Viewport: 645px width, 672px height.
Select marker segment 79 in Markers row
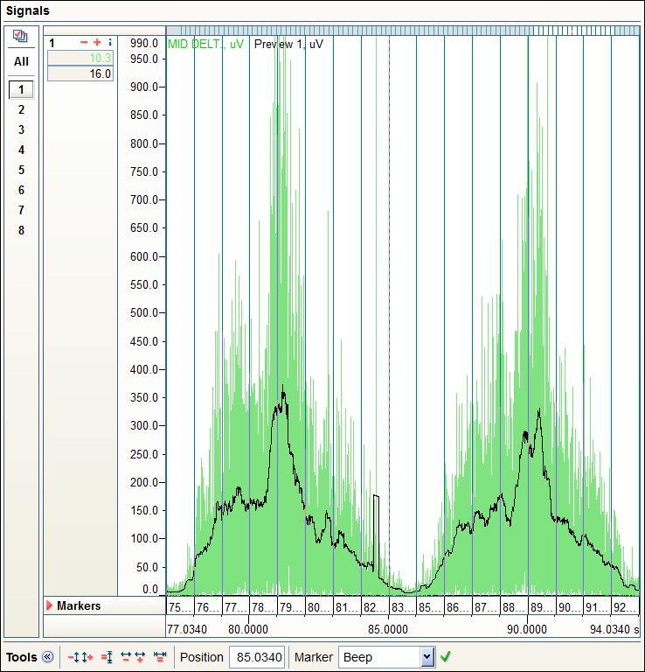tap(291, 607)
